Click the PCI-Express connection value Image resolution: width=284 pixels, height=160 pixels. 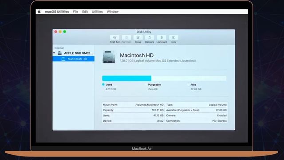click(220, 121)
